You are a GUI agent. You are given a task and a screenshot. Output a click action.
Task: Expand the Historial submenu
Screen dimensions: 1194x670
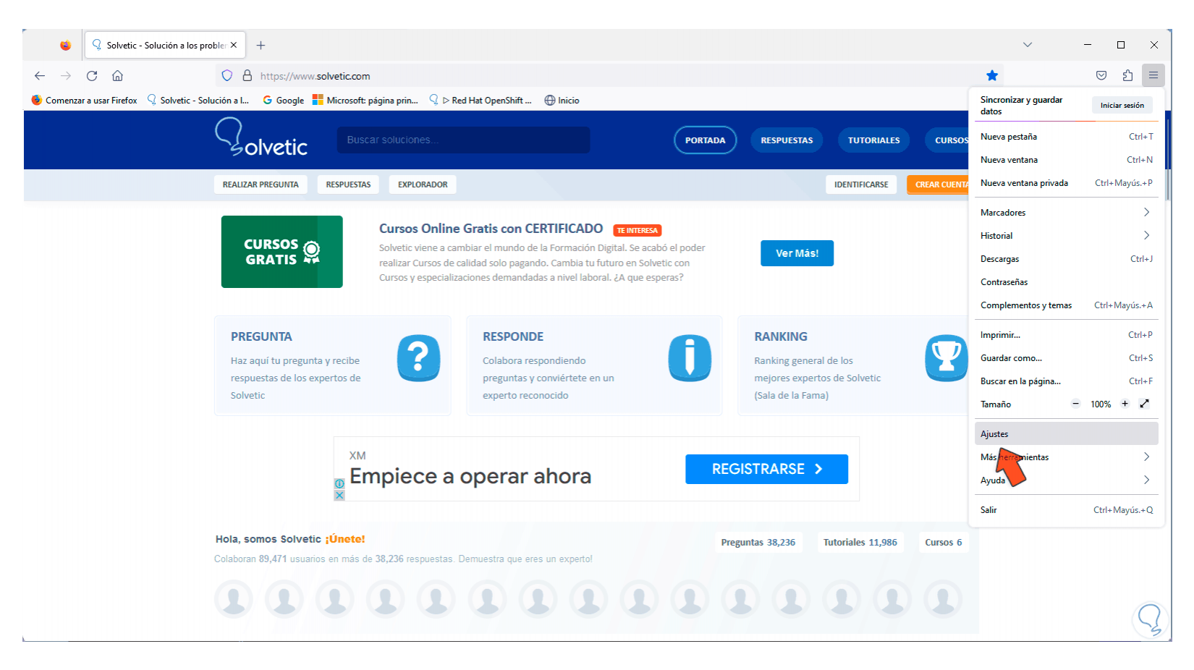click(x=1067, y=236)
